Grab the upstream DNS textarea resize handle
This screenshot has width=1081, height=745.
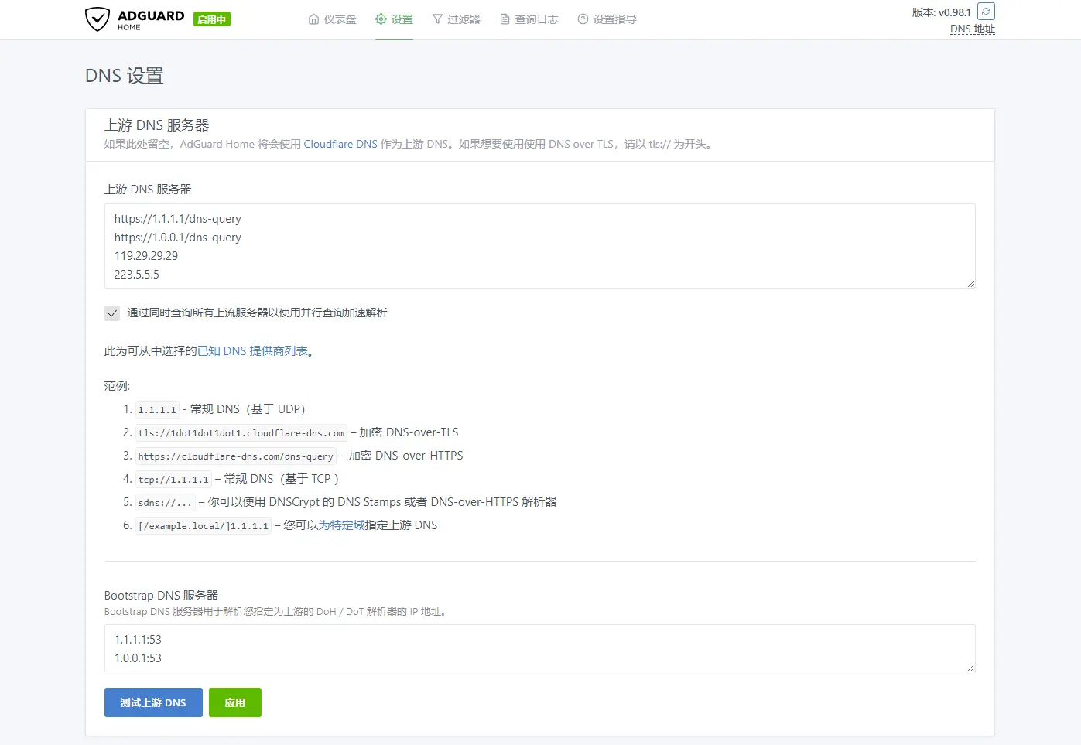point(970,283)
